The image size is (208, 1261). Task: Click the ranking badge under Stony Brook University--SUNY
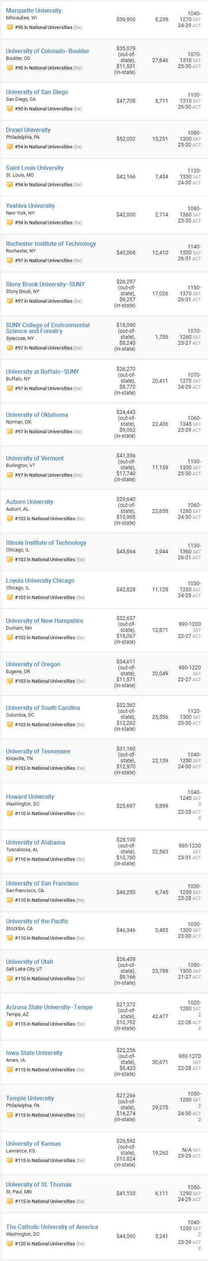pyautogui.click(x=9, y=301)
